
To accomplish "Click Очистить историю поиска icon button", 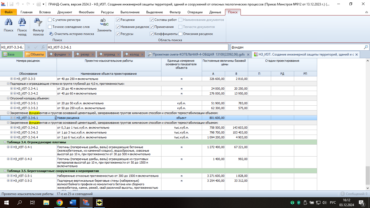I will (x=51, y=34).
